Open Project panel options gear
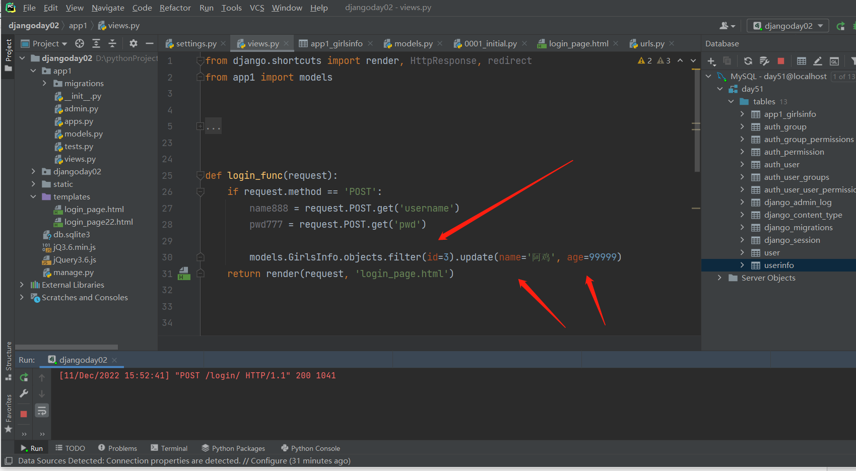 point(133,44)
